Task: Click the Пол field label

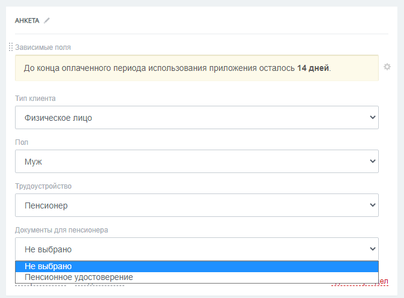Action: (22, 142)
